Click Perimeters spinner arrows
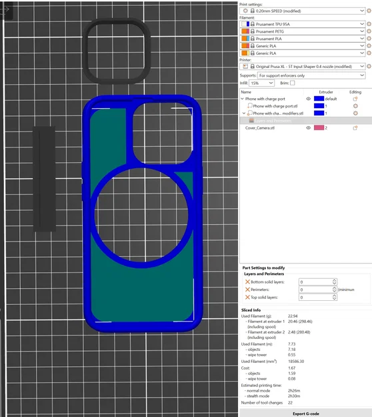This screenshot has width=372, height=417. [335, 290]
